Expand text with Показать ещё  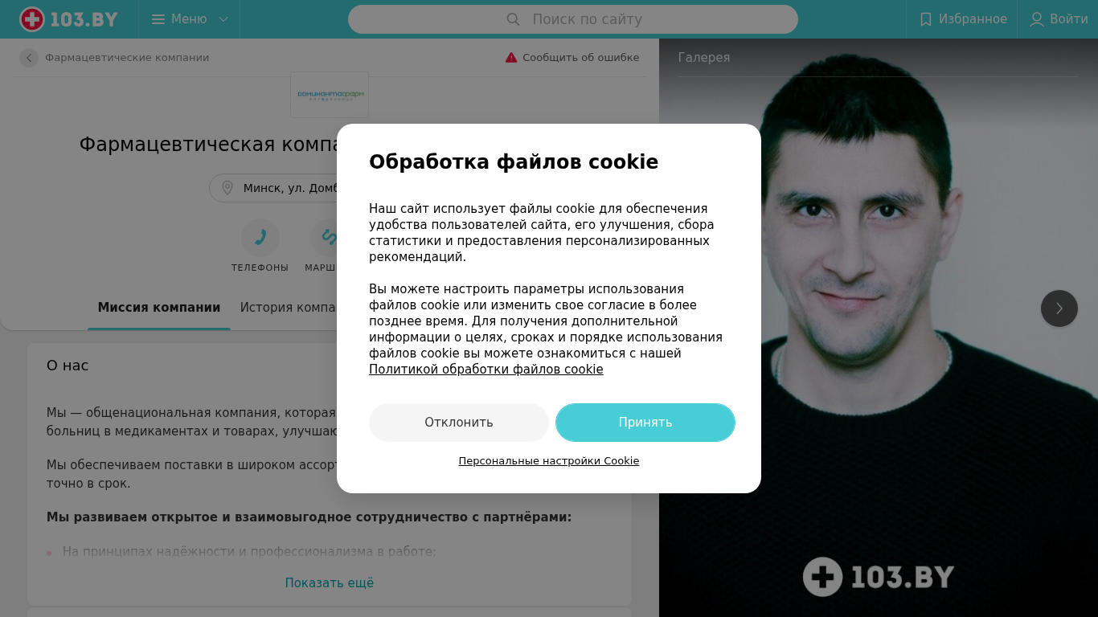pos(330,583)
